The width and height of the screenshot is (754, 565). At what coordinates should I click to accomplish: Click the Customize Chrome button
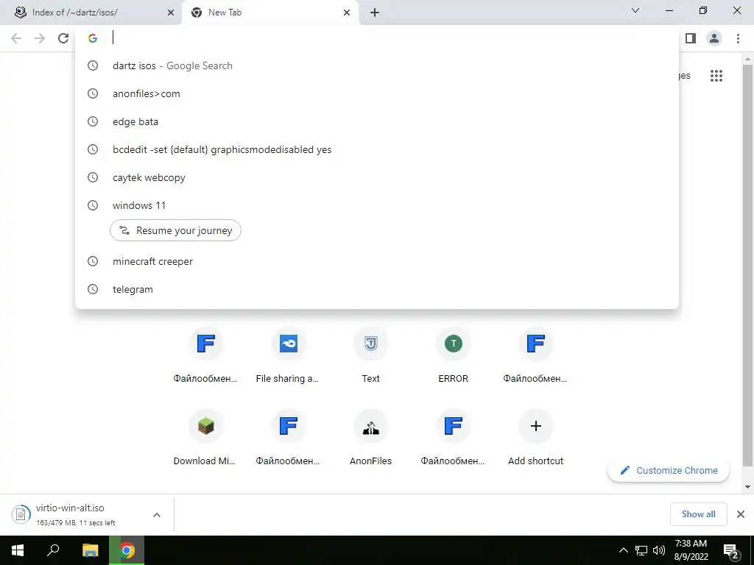(x=669, y=470)
